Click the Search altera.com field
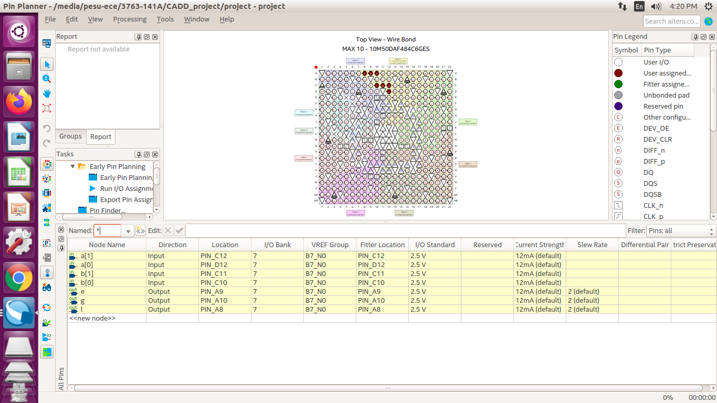The image size is (717, 403). point(672,21)
